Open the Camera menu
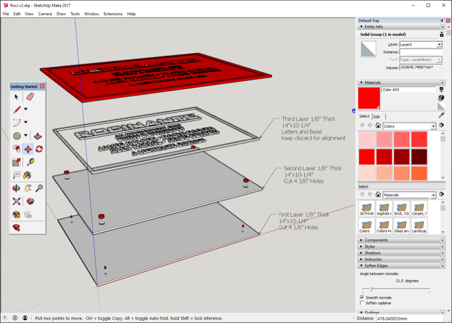Viewport: 452px width, 323px height. [45, 14]
